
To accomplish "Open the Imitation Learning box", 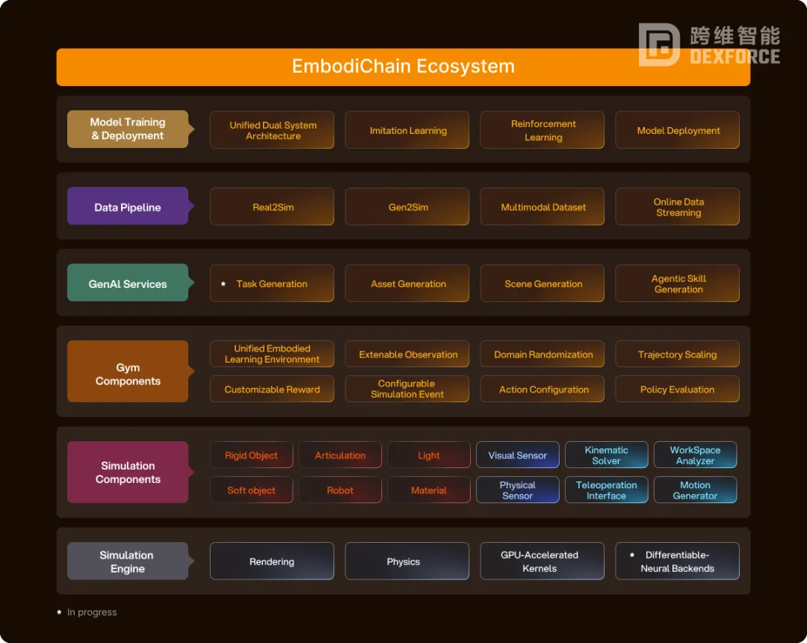I will click(407, 130).
